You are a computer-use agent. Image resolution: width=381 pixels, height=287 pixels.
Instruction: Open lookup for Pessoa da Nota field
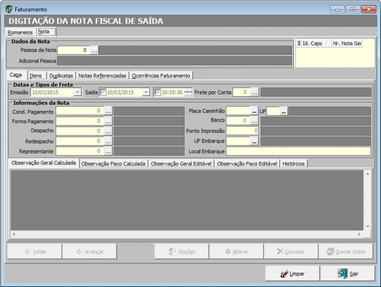[x=95, y=50]
